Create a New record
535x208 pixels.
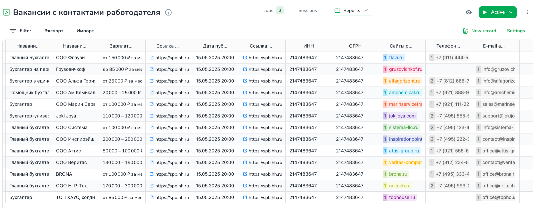[x=484, y=31]
